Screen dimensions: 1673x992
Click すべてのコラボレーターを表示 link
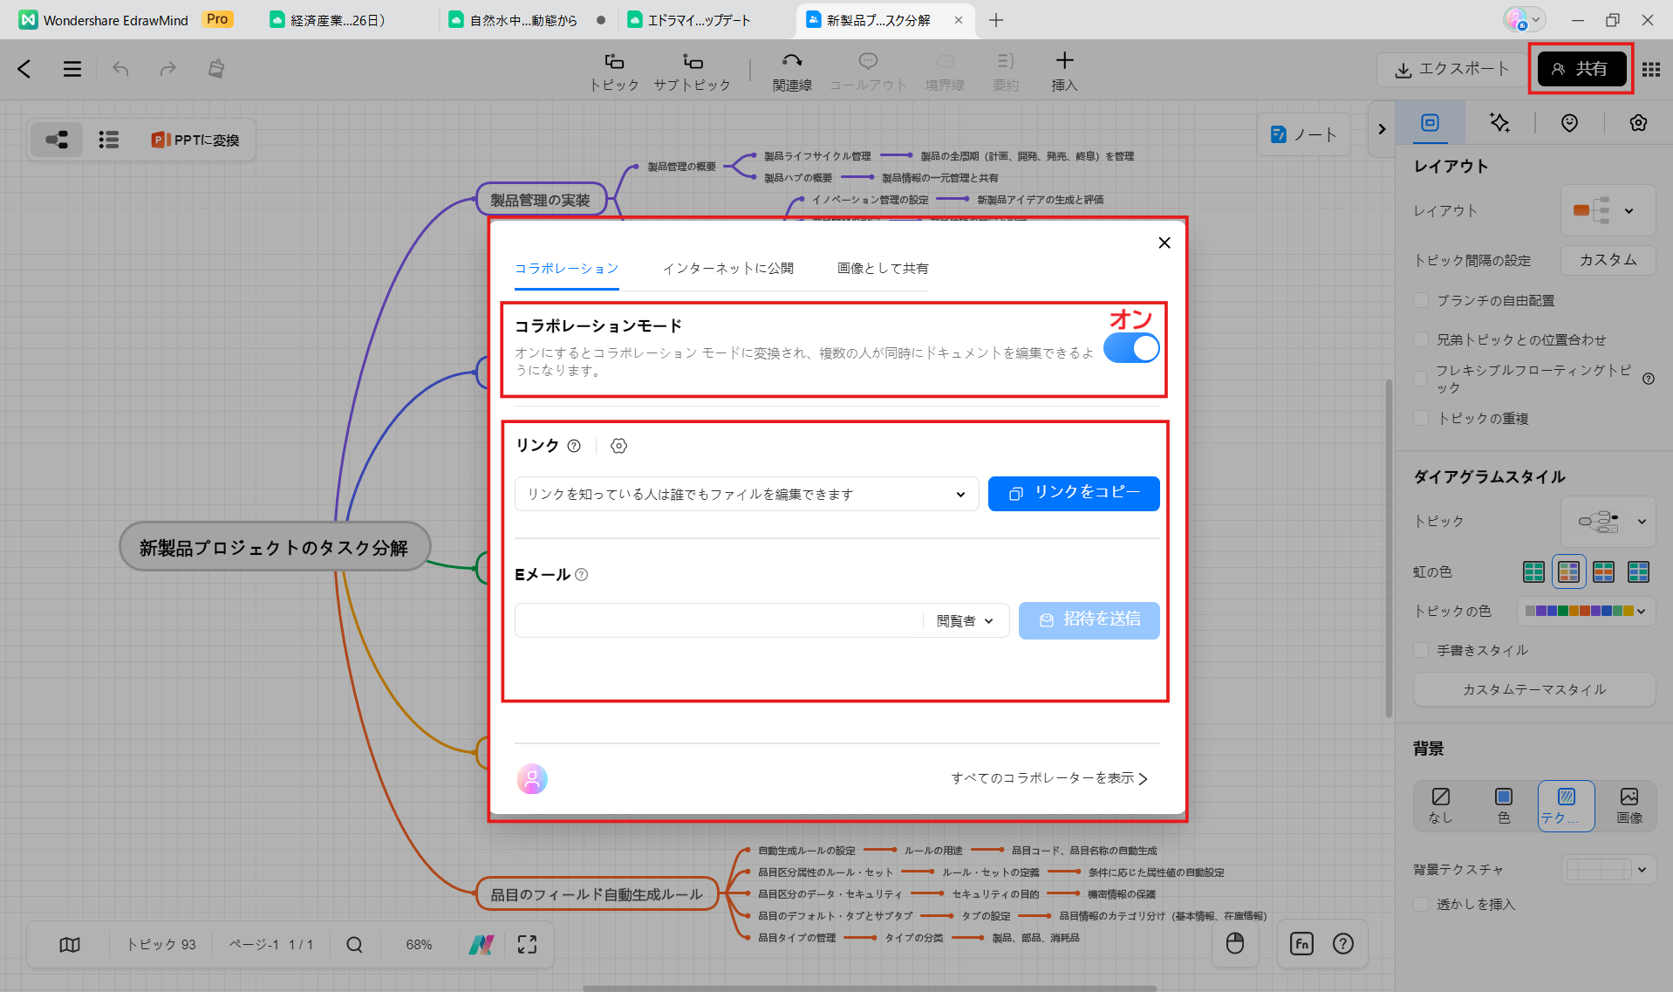(1048, 778)
